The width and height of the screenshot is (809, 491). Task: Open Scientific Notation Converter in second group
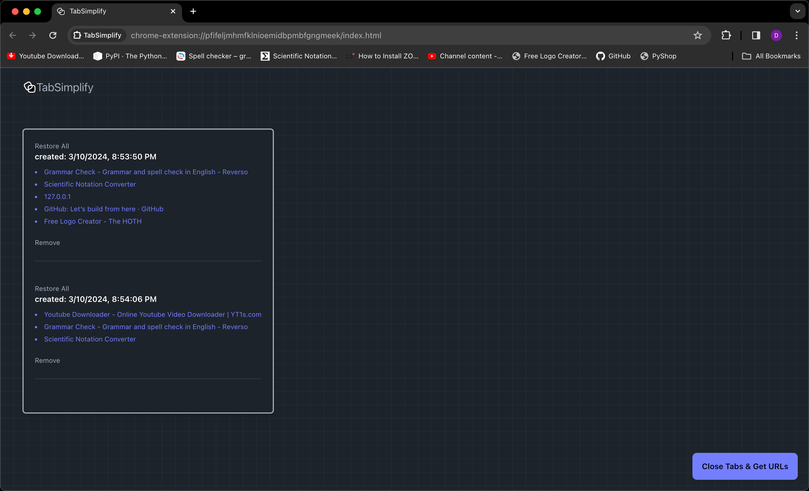90,339
